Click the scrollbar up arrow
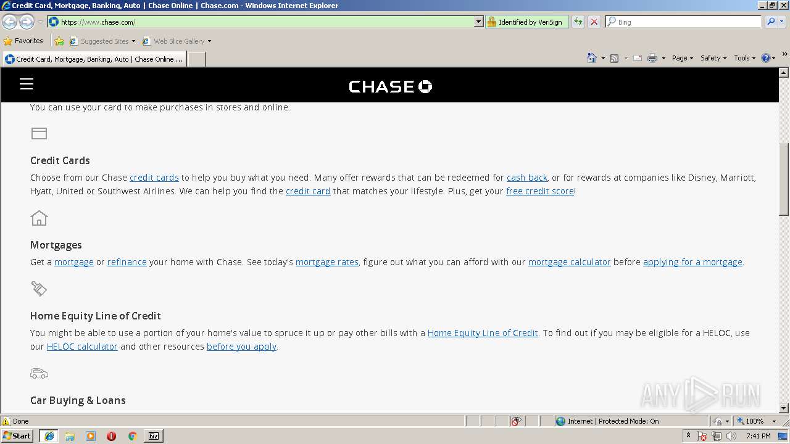The height and width of the screenshot is (444, 790). 784,73
